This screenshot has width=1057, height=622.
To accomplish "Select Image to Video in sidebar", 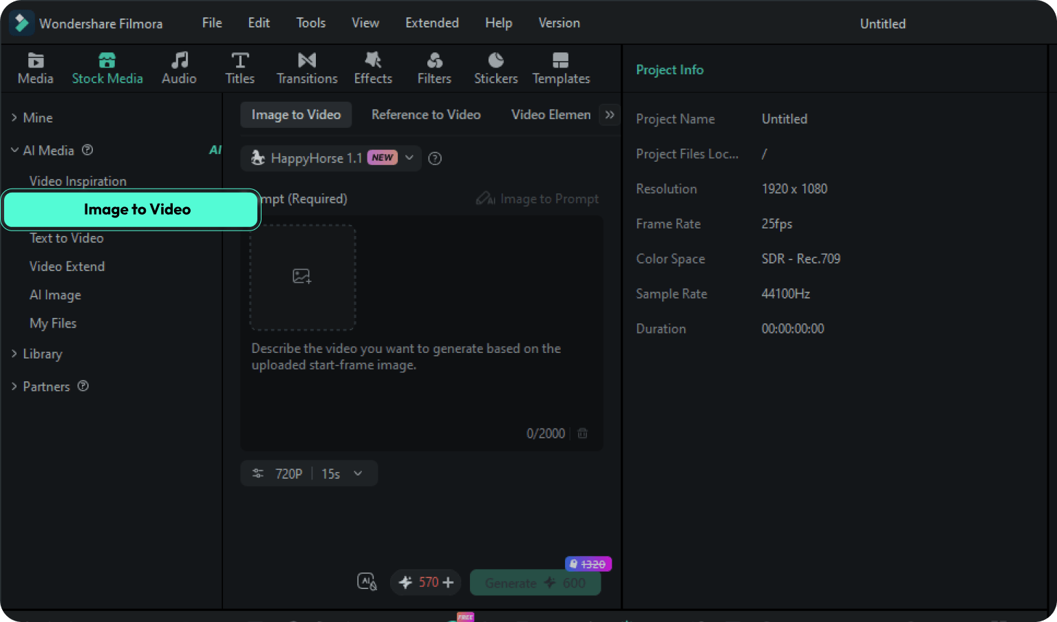I will coord(131,209).
